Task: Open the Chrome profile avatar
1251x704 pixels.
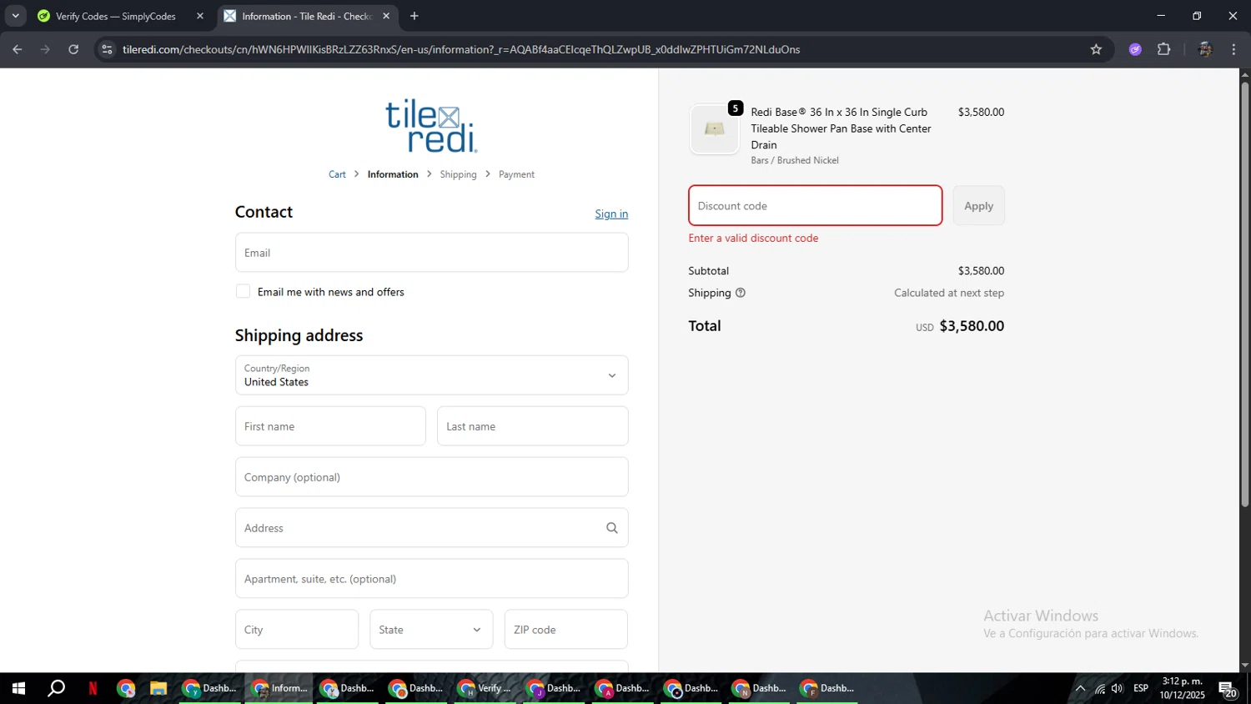Action: (1204, 49)
